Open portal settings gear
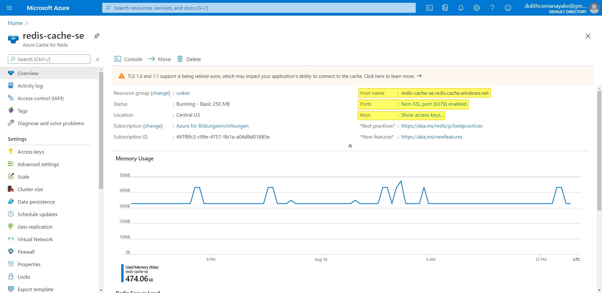The image size is (602, 293). [x=477, y=8]
